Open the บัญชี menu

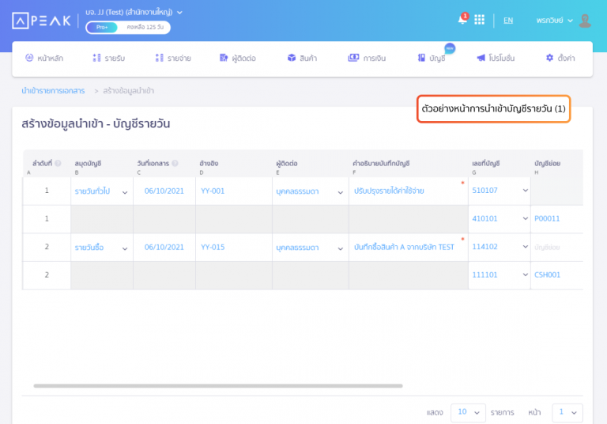(432, 58)
